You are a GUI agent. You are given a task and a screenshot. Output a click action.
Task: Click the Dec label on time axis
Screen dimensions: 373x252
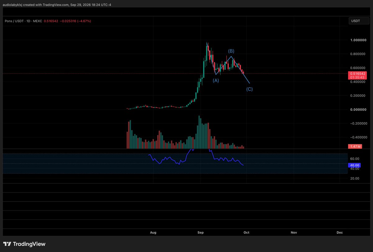[340, 232]
